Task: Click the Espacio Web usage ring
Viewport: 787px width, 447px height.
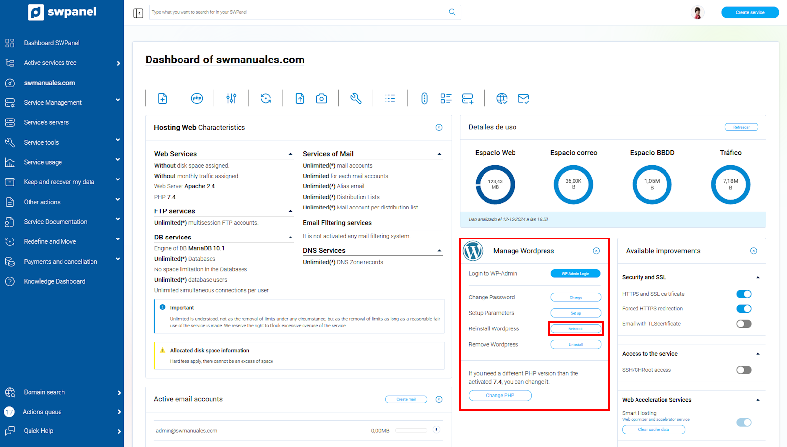Action: coord(495,184)
